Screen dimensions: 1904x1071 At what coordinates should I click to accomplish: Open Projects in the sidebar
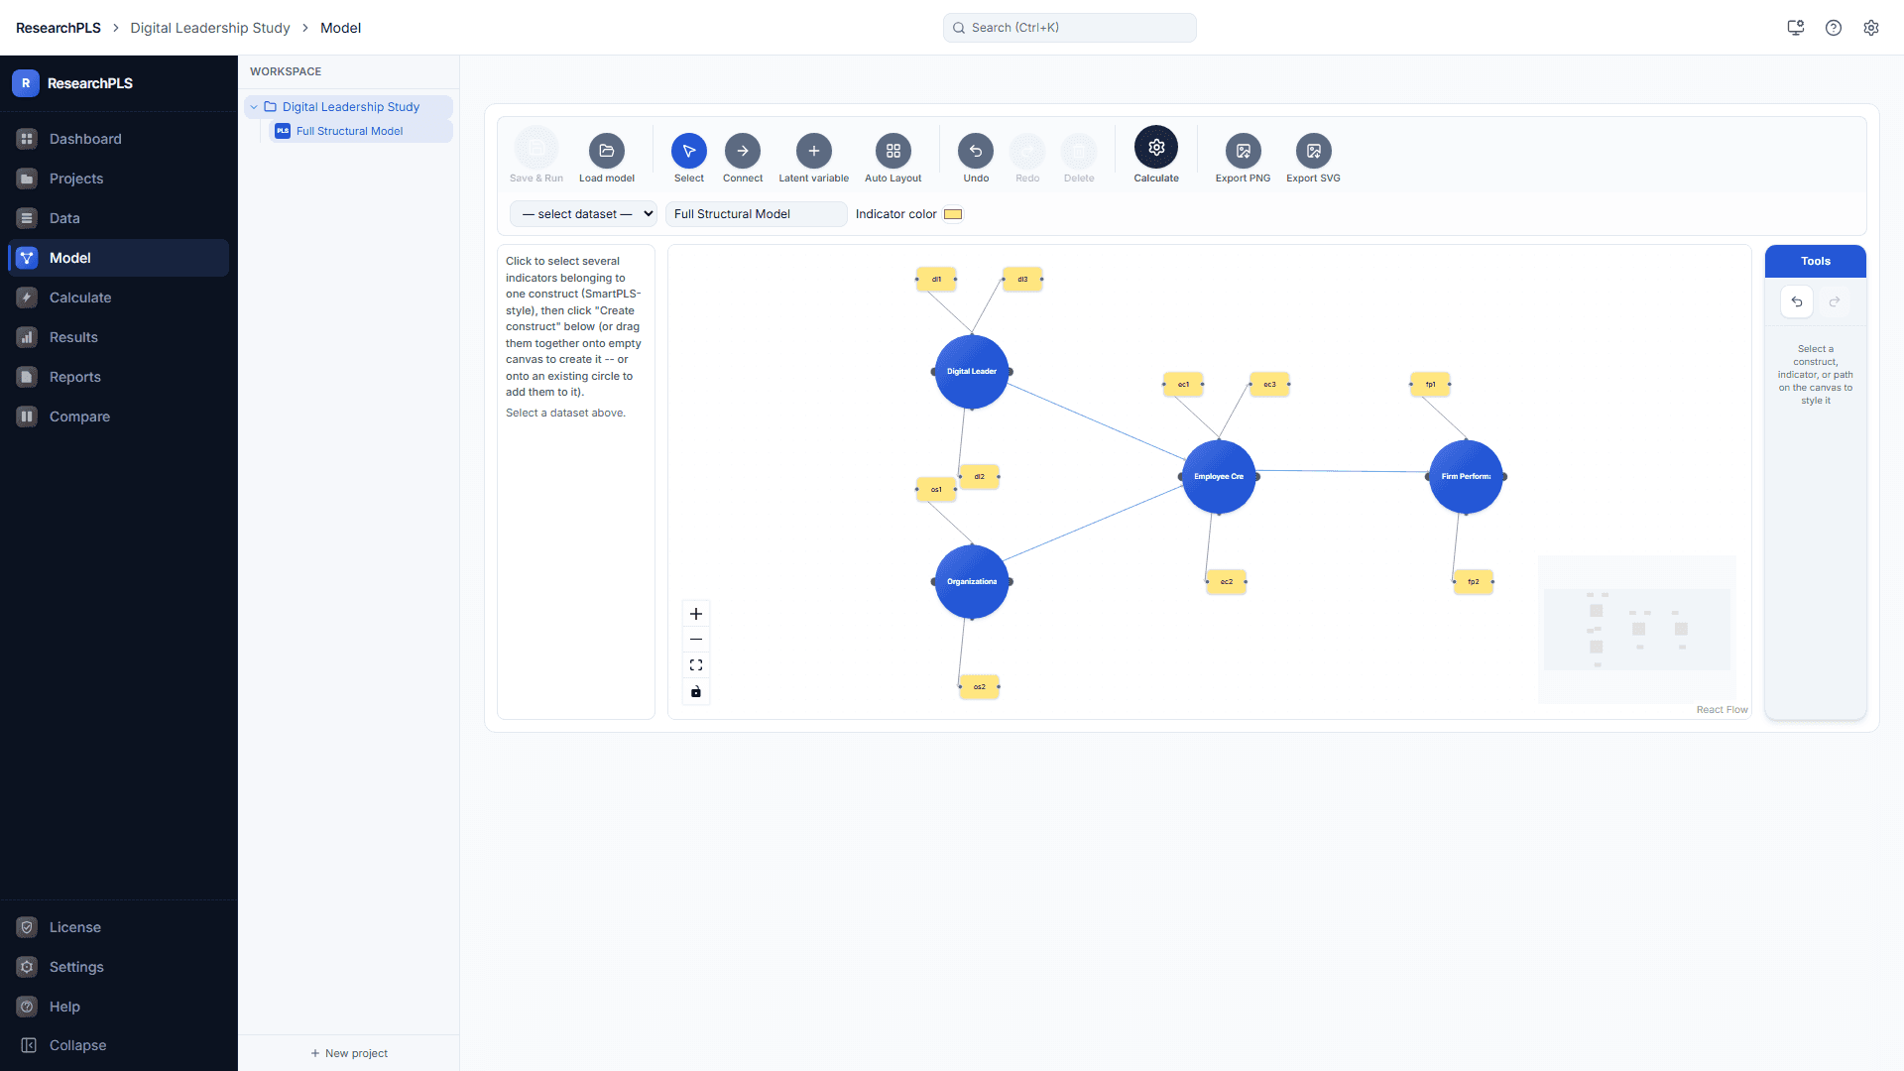[x=118, y=178]
